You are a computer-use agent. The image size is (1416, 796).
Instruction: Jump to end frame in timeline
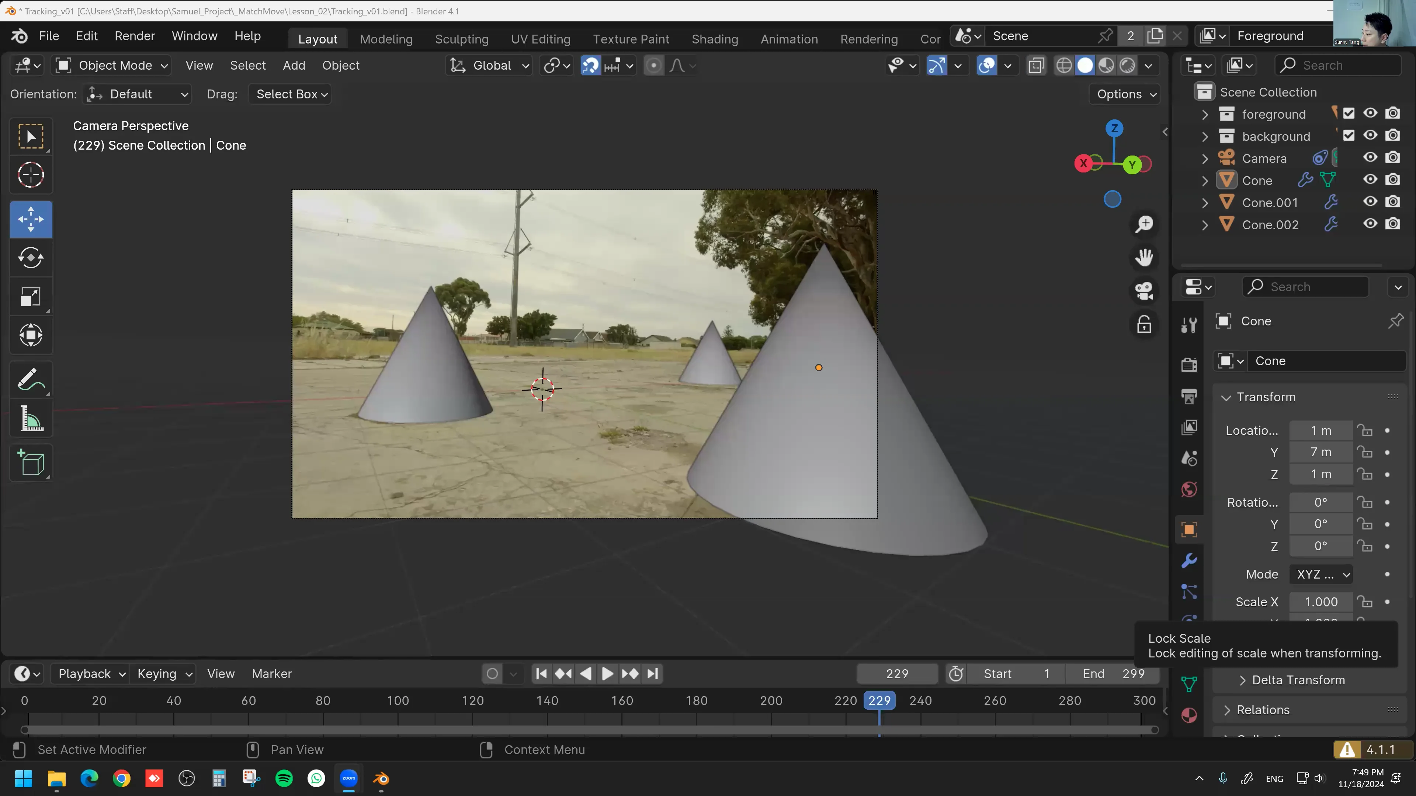(x=652, y=674)
